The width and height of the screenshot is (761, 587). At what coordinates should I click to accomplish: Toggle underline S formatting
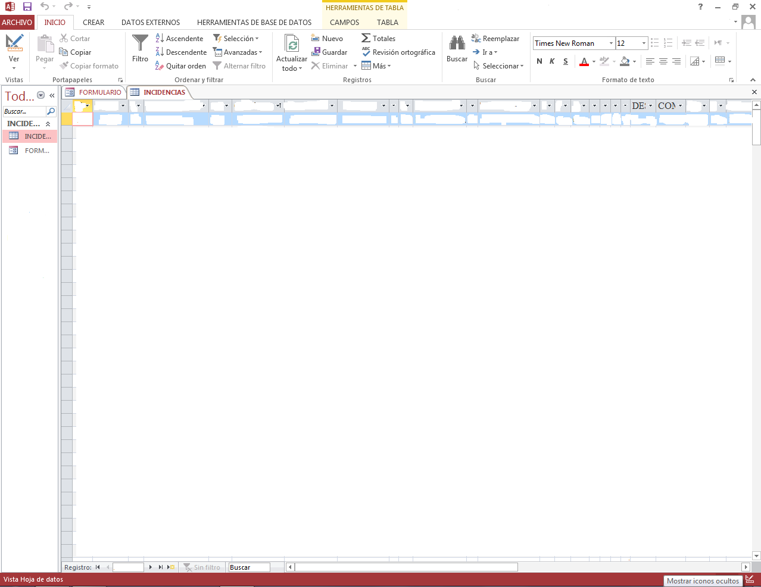pyautogui.click(x=565, y=61)
